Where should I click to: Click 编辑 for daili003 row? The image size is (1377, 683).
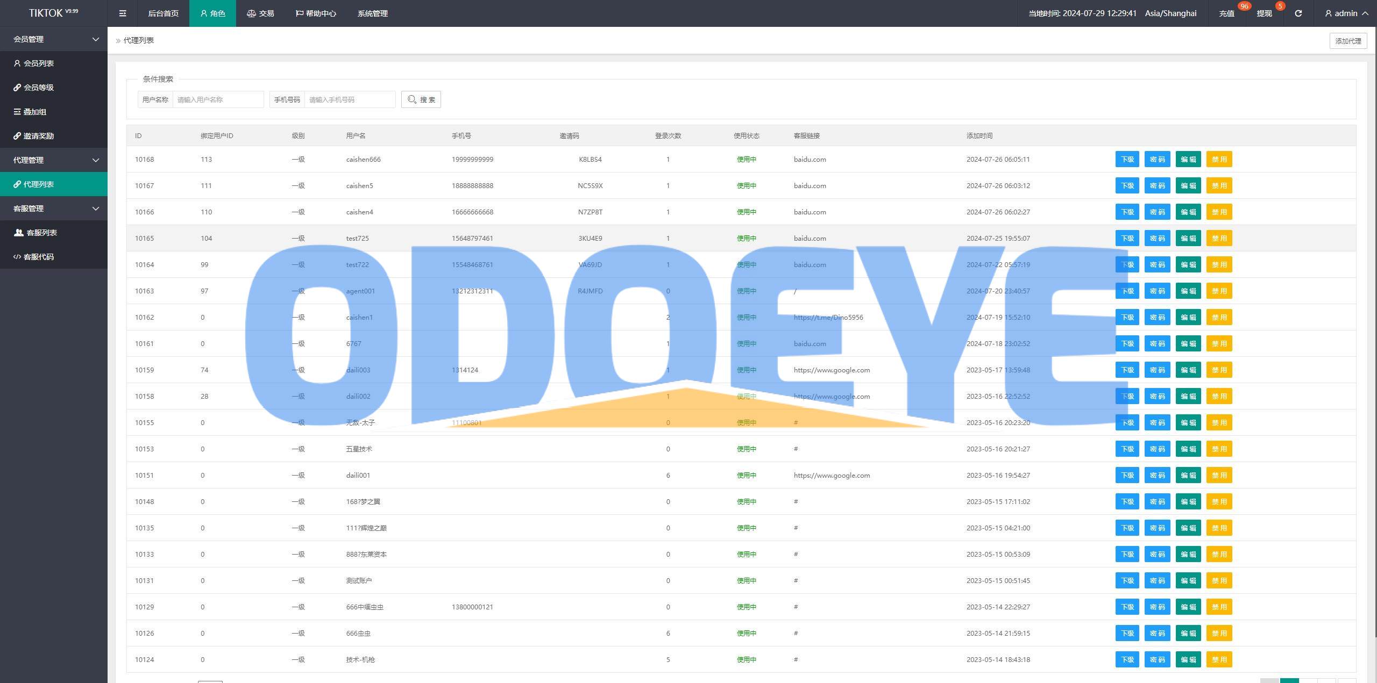(1188, 370)
